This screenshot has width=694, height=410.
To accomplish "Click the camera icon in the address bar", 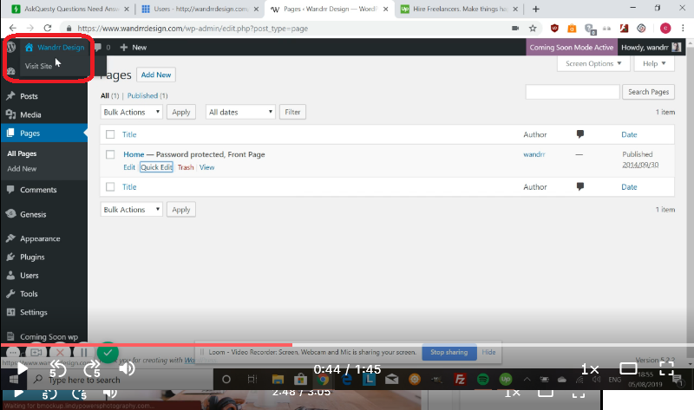I will [x=515, y=29].
